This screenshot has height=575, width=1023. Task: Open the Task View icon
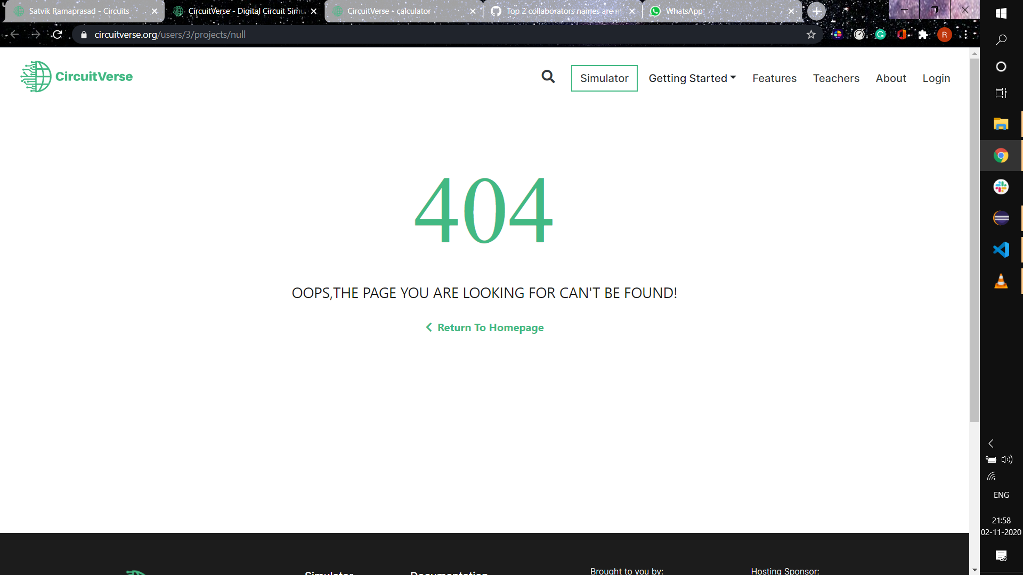coord(1001,93)
